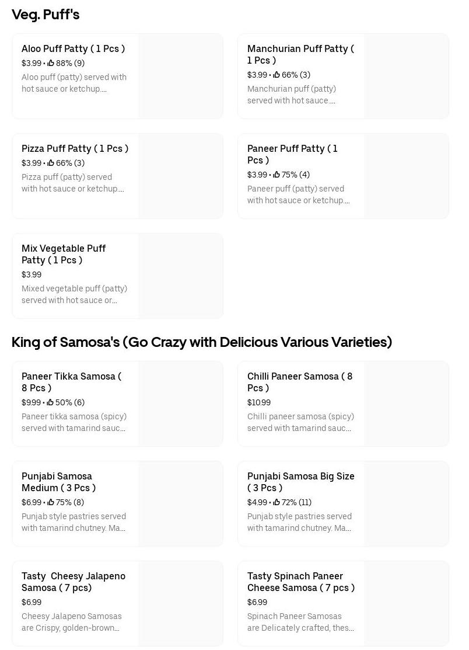Open Tasty Cheesy Jalapeno Samosa item
The height and width of the screenshot is (650, 469).
pos(73,582)
